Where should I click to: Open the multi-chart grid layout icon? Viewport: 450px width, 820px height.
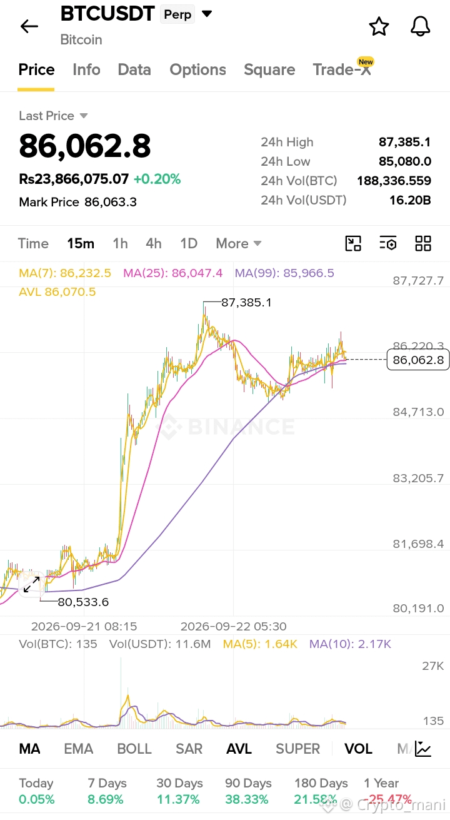(423, 243)
